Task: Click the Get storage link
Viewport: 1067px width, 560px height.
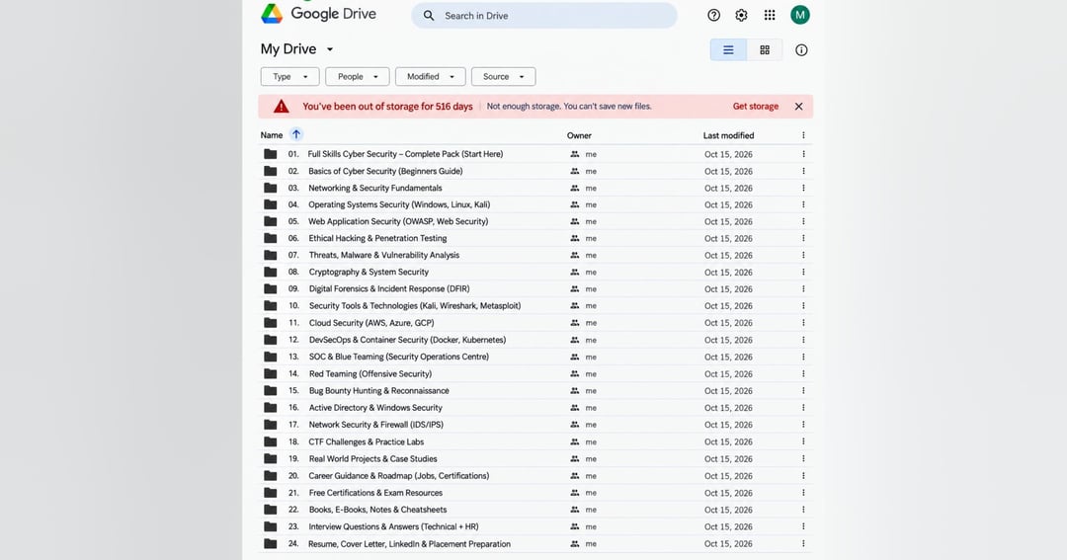Action: pyautogui.click(x=756, y=106)
